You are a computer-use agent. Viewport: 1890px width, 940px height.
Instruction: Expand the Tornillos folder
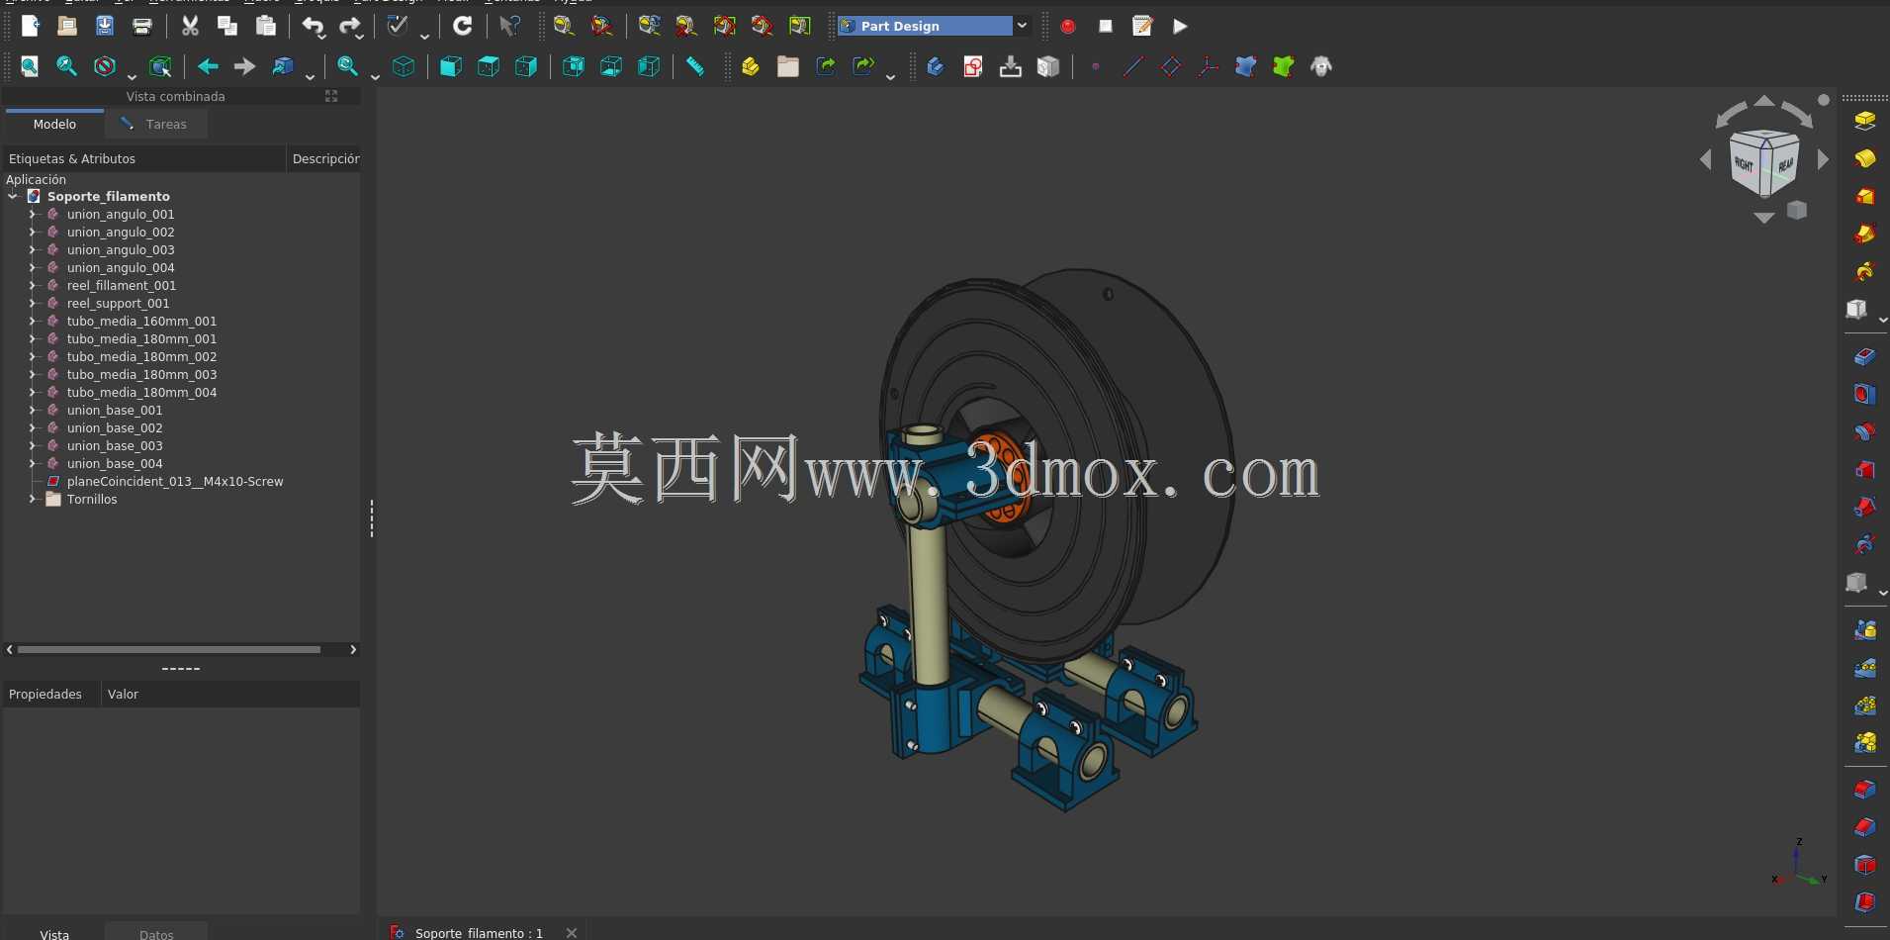pos(33,499)
